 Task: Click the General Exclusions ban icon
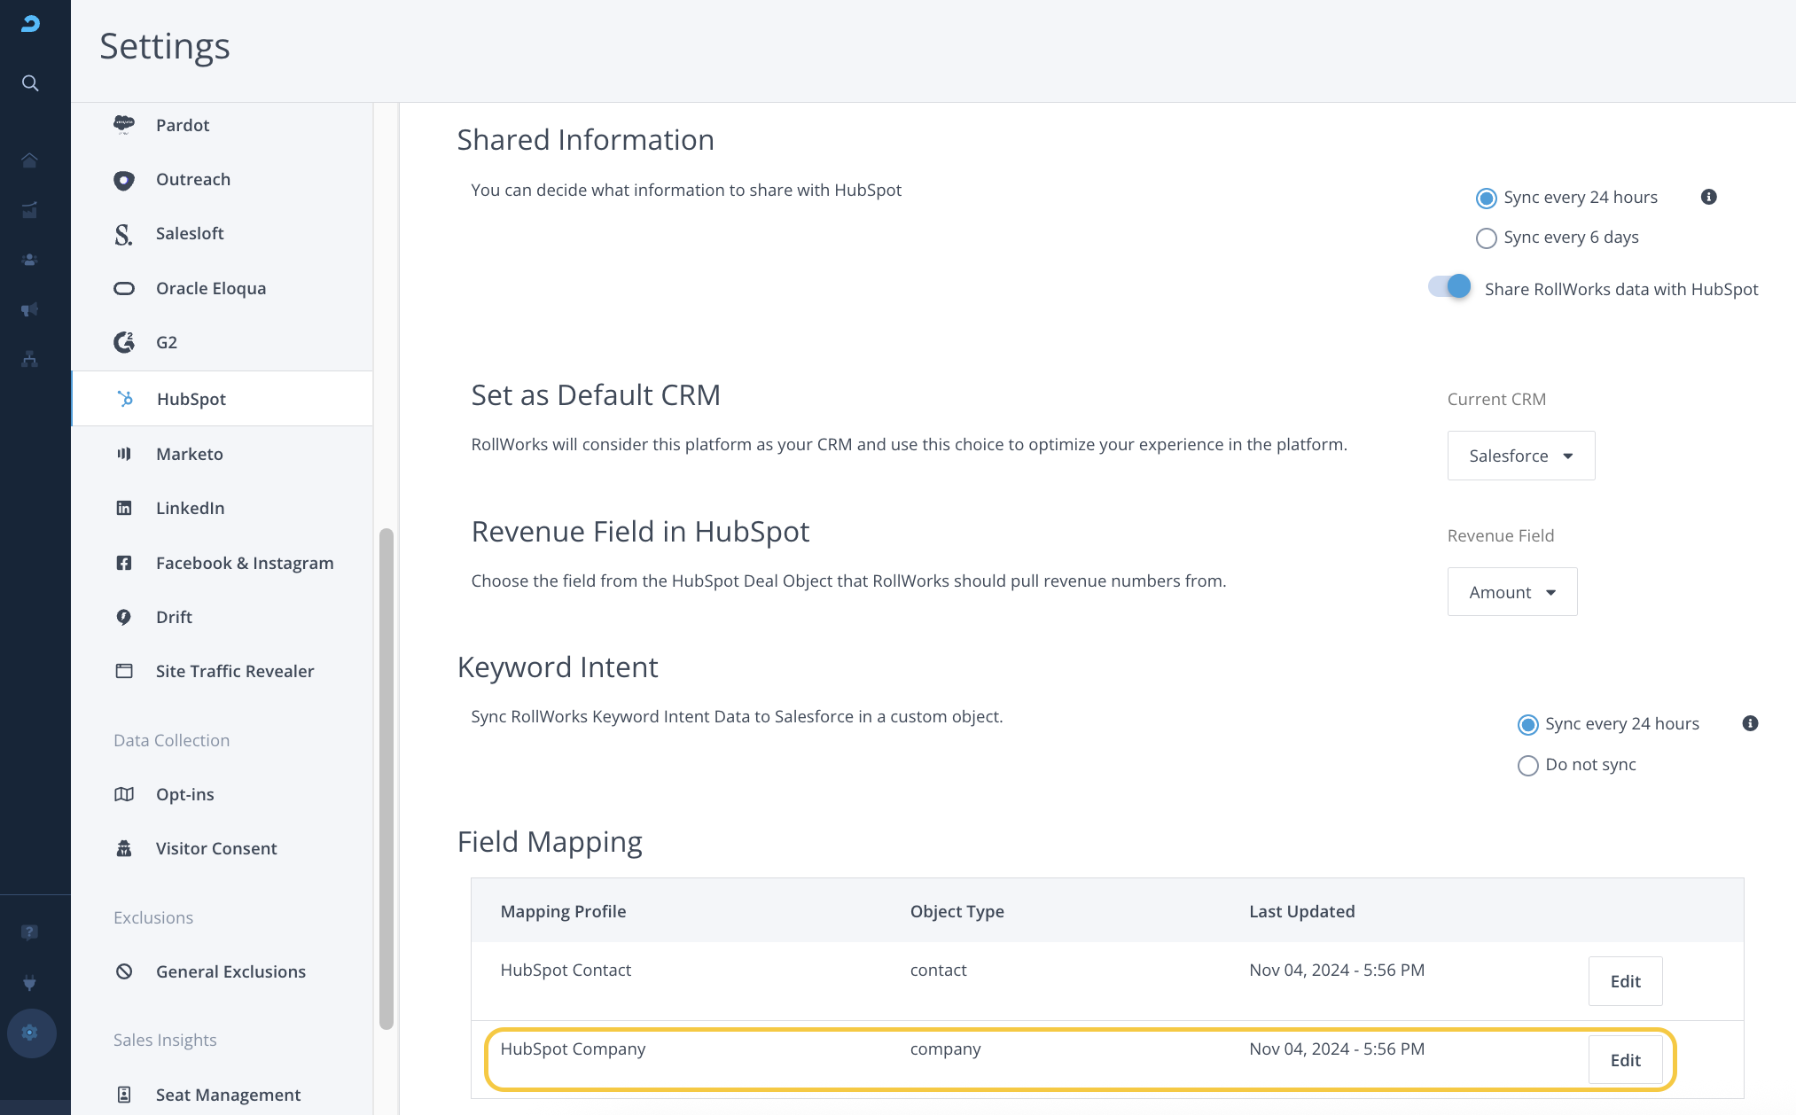(124, 971)
